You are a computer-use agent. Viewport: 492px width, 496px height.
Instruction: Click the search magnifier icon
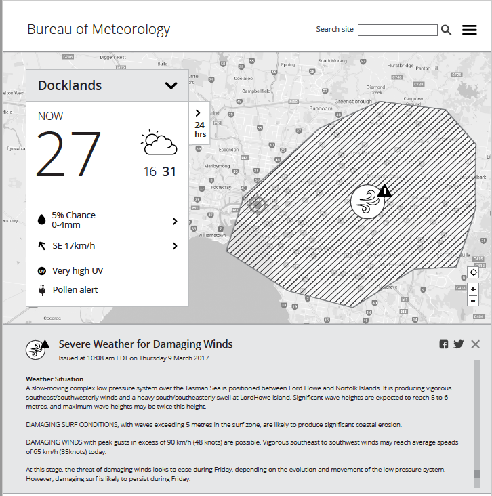pyautogui.click(x=446, y=30)
